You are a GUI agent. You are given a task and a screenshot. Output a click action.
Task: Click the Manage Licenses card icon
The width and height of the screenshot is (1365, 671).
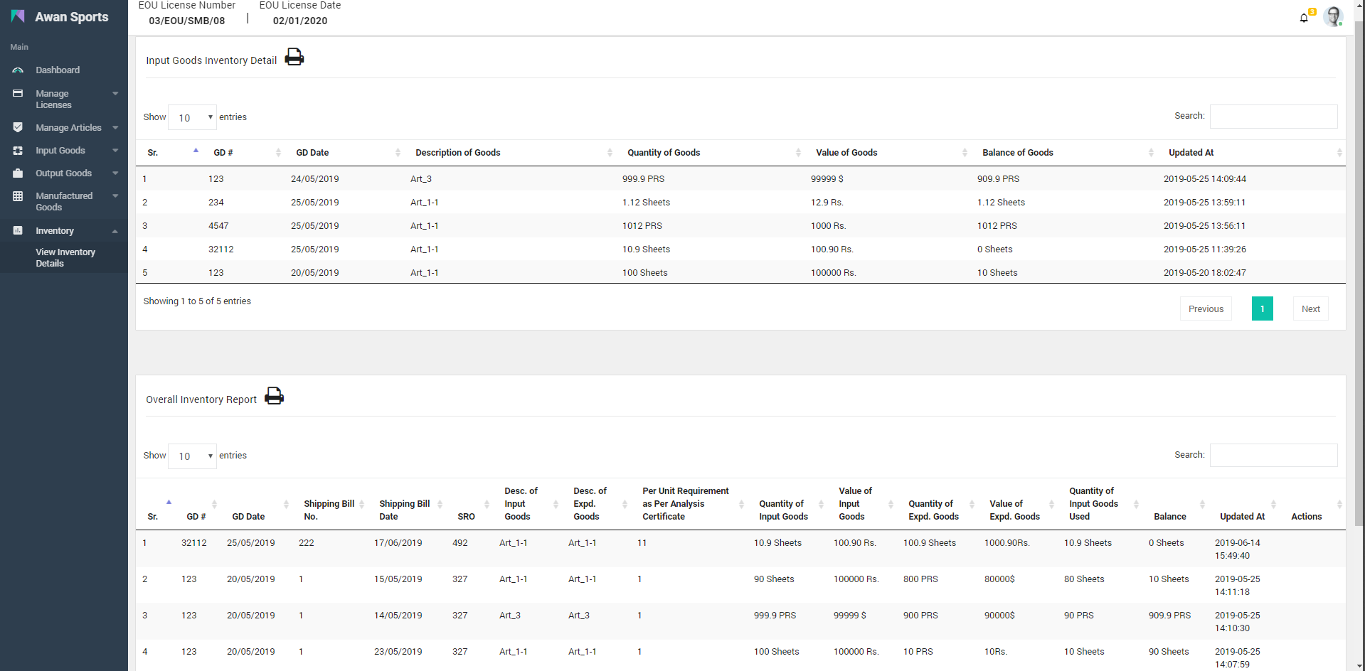[18, 93]
